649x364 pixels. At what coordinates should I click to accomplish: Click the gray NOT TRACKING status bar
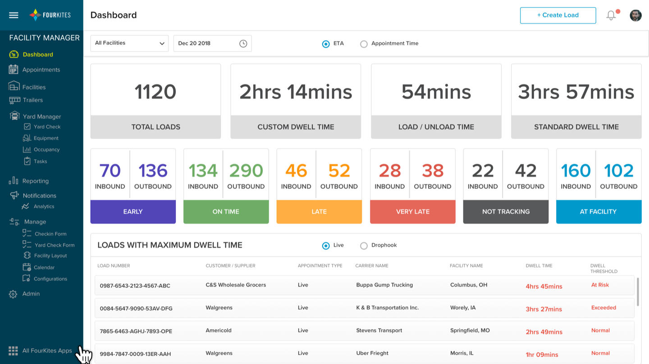point(506,211)
